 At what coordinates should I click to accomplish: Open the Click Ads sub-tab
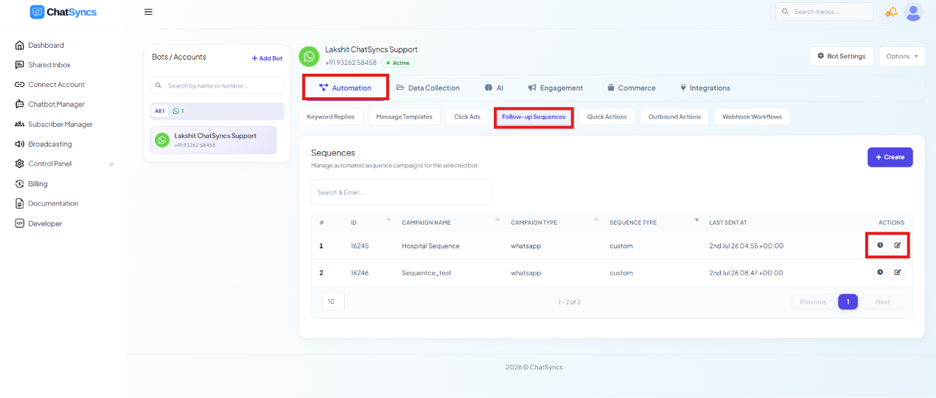467,116
